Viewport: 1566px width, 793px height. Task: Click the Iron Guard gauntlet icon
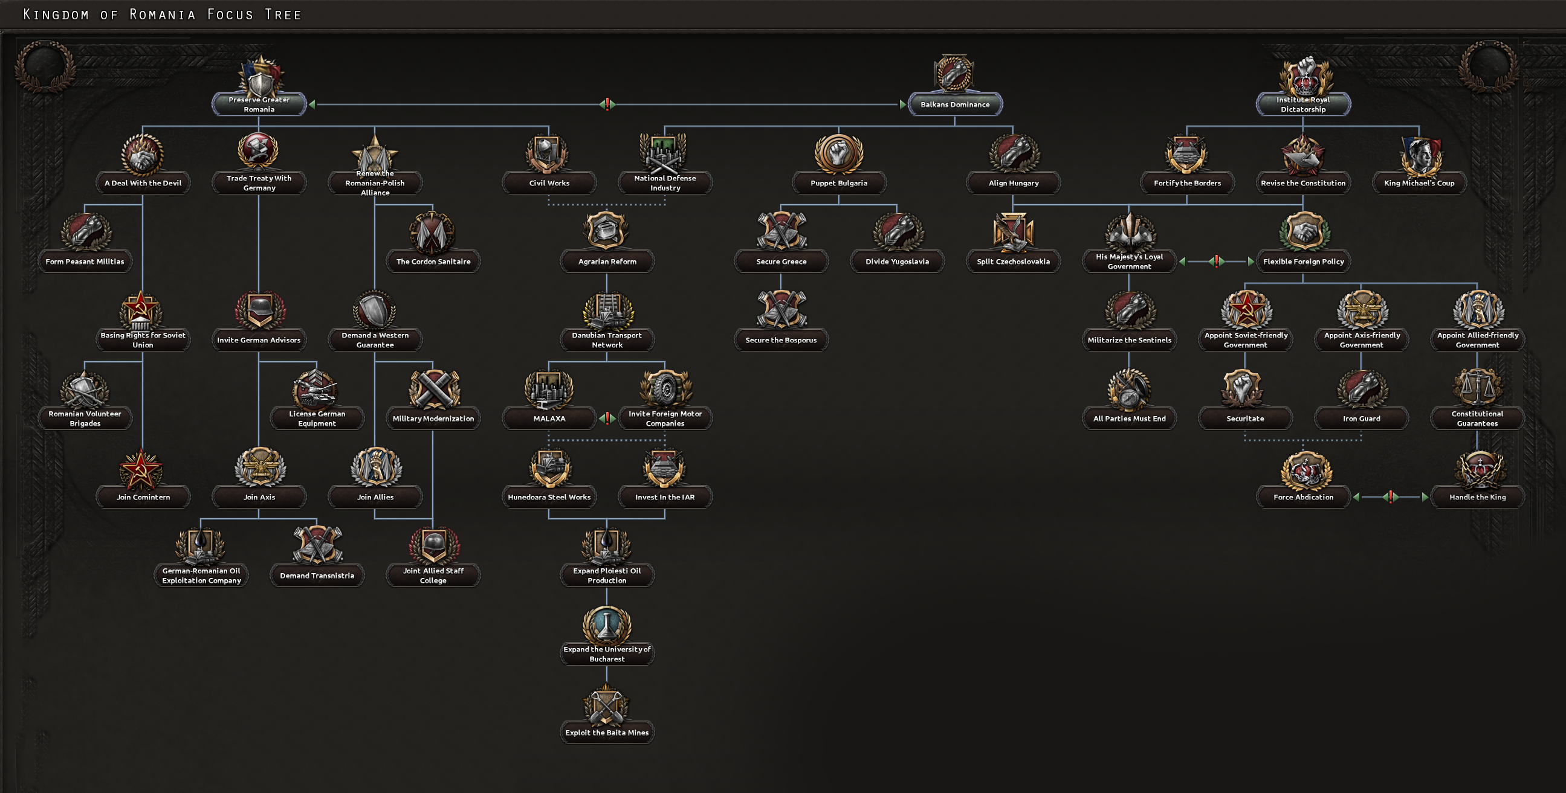pyautogui.click(x=1362, y=389)
